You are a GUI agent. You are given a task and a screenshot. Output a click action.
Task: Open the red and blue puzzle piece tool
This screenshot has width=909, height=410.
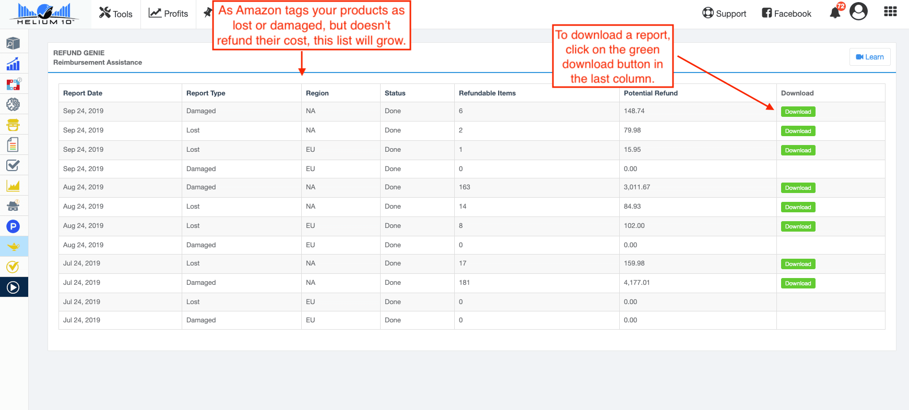(13, 84)
